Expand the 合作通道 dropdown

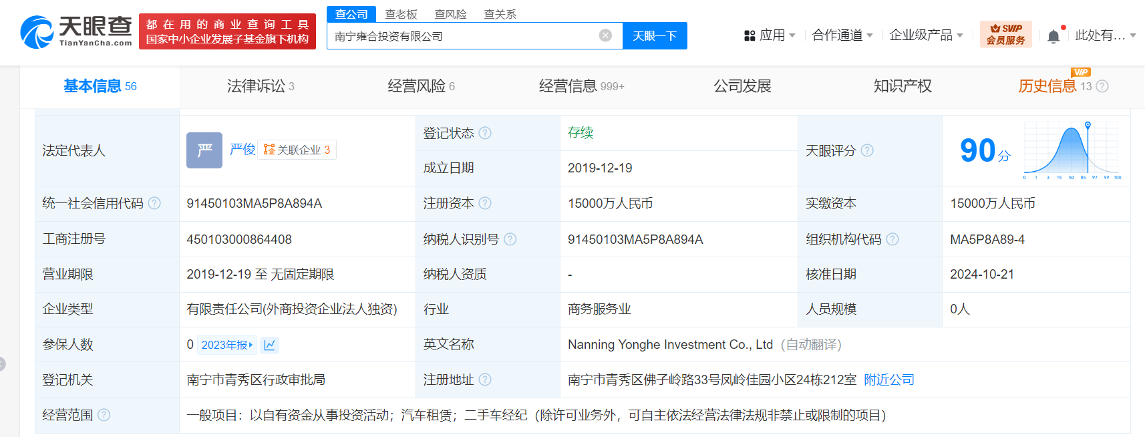coord(842,35)
